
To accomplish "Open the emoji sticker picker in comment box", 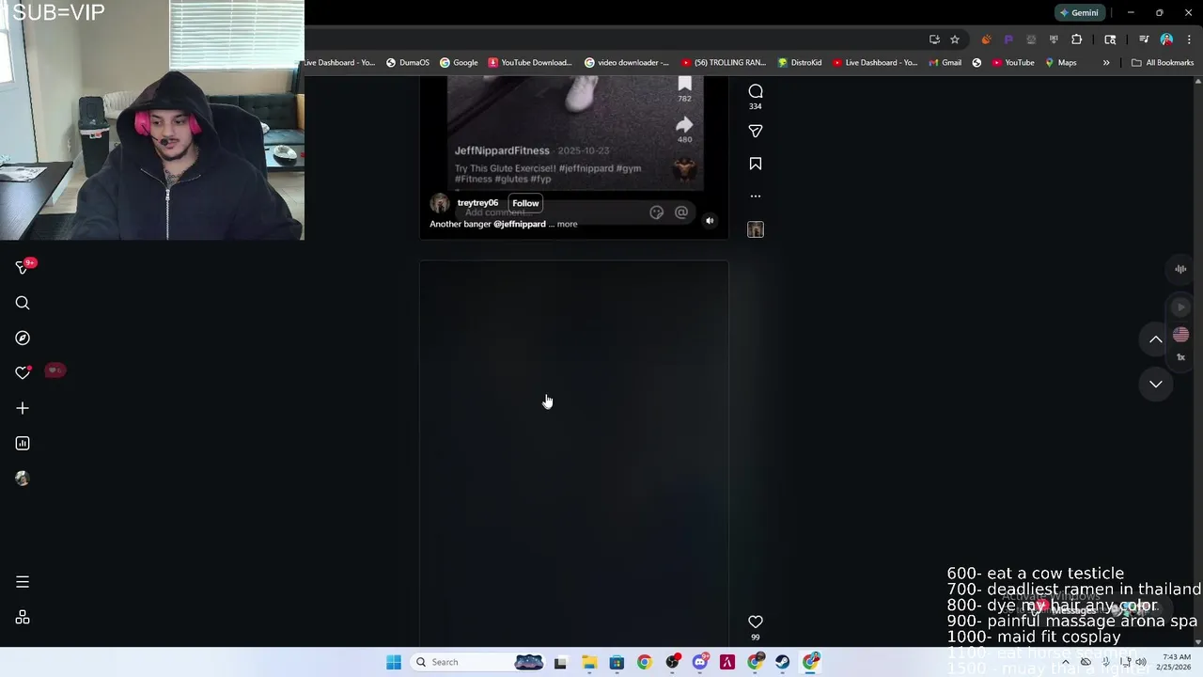I will pyautogui.click(x=657, y=213).
